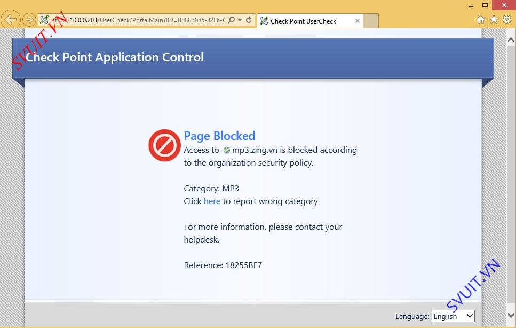This screenshot has height=328, width=516.
Task: Click the Check Point Application Control banner title
Action: click(115, 57)
